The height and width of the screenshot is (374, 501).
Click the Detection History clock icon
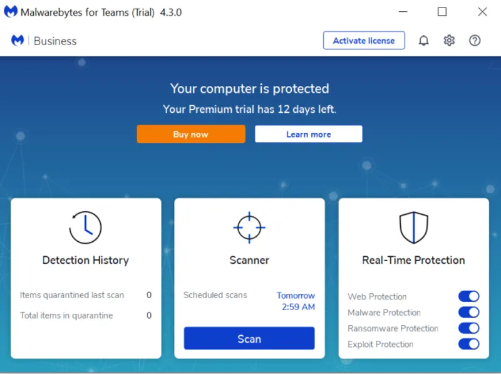pyautogui.click(x=85, y=227)
